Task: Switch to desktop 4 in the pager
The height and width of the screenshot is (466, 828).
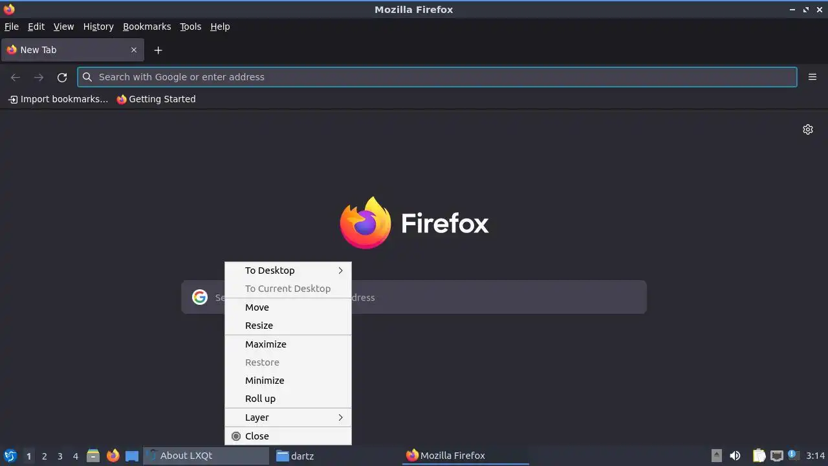Action: [75, 456]
